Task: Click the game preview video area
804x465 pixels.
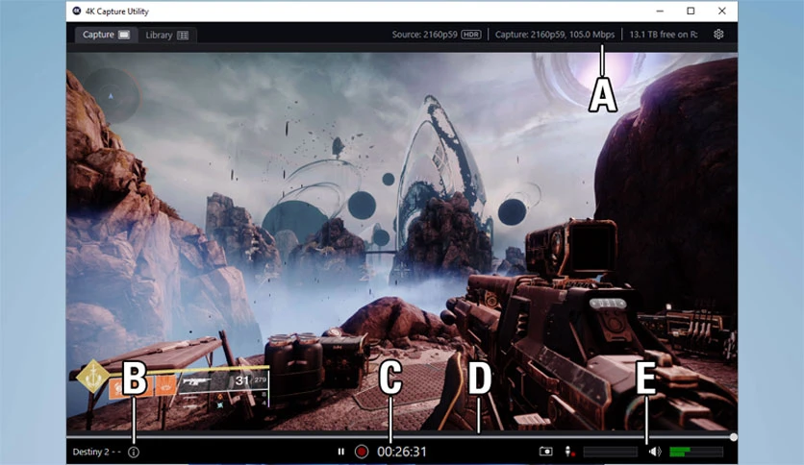Action: [402, 241]
